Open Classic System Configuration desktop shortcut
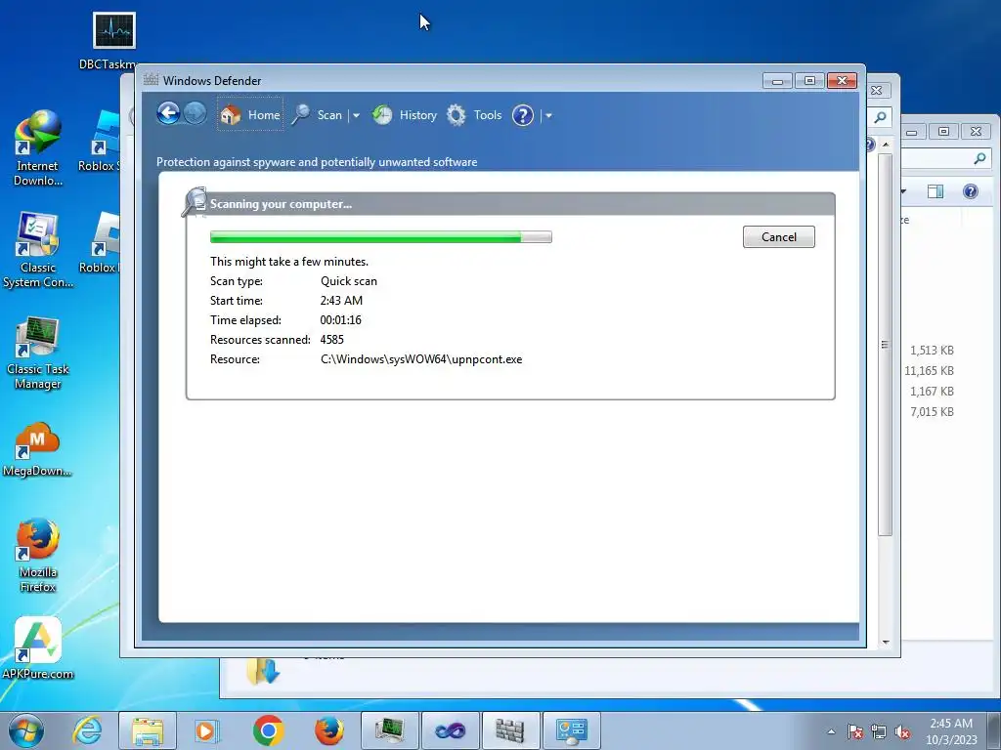1001x750 pixels. coord(38,250)
